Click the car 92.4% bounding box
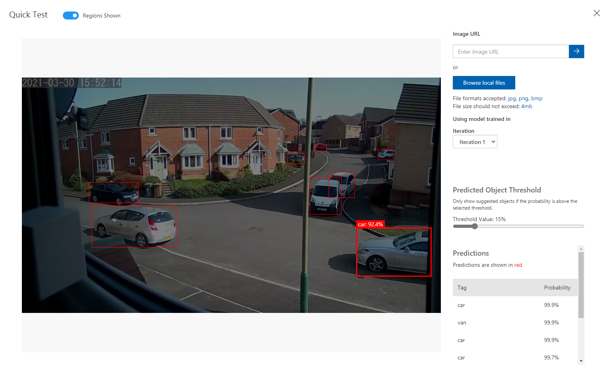The height and width of the screenshot is (367, 604). point(394,252)
